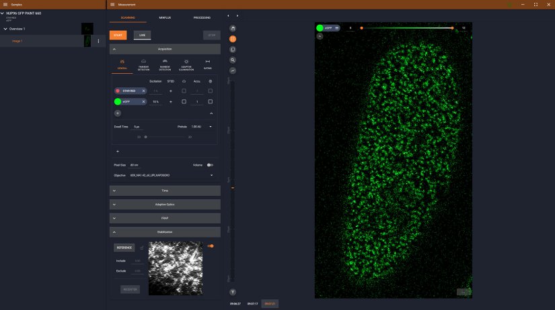Click the REFERENCE button
This screenshot has width=555, height=310.
coord(124,248)
